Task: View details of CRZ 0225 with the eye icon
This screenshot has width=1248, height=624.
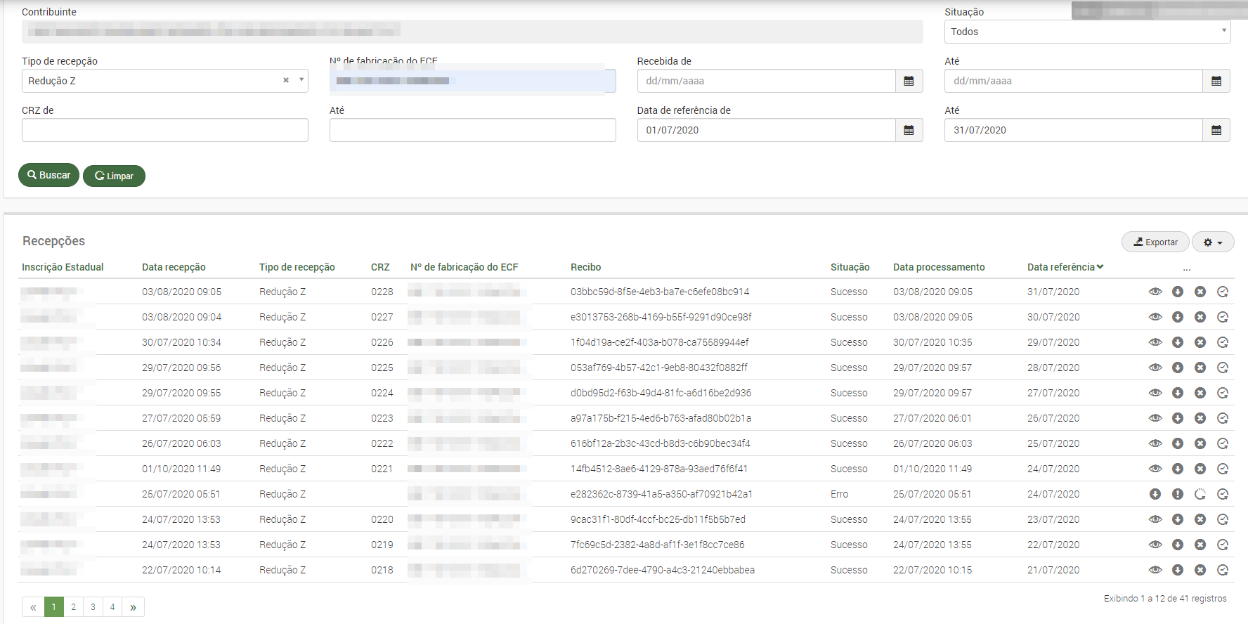Action: click(x=1155, y=368)
